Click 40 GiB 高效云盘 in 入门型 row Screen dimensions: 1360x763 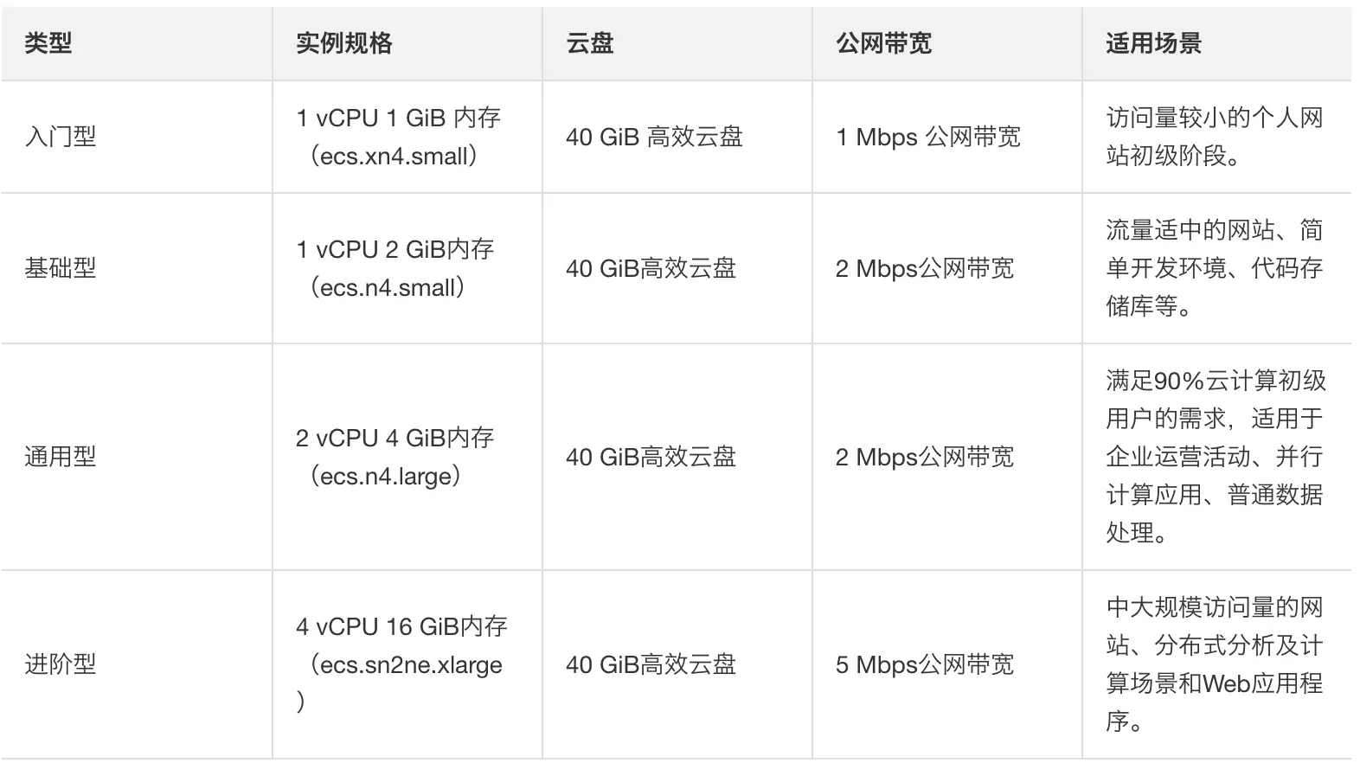coord(654,137)
